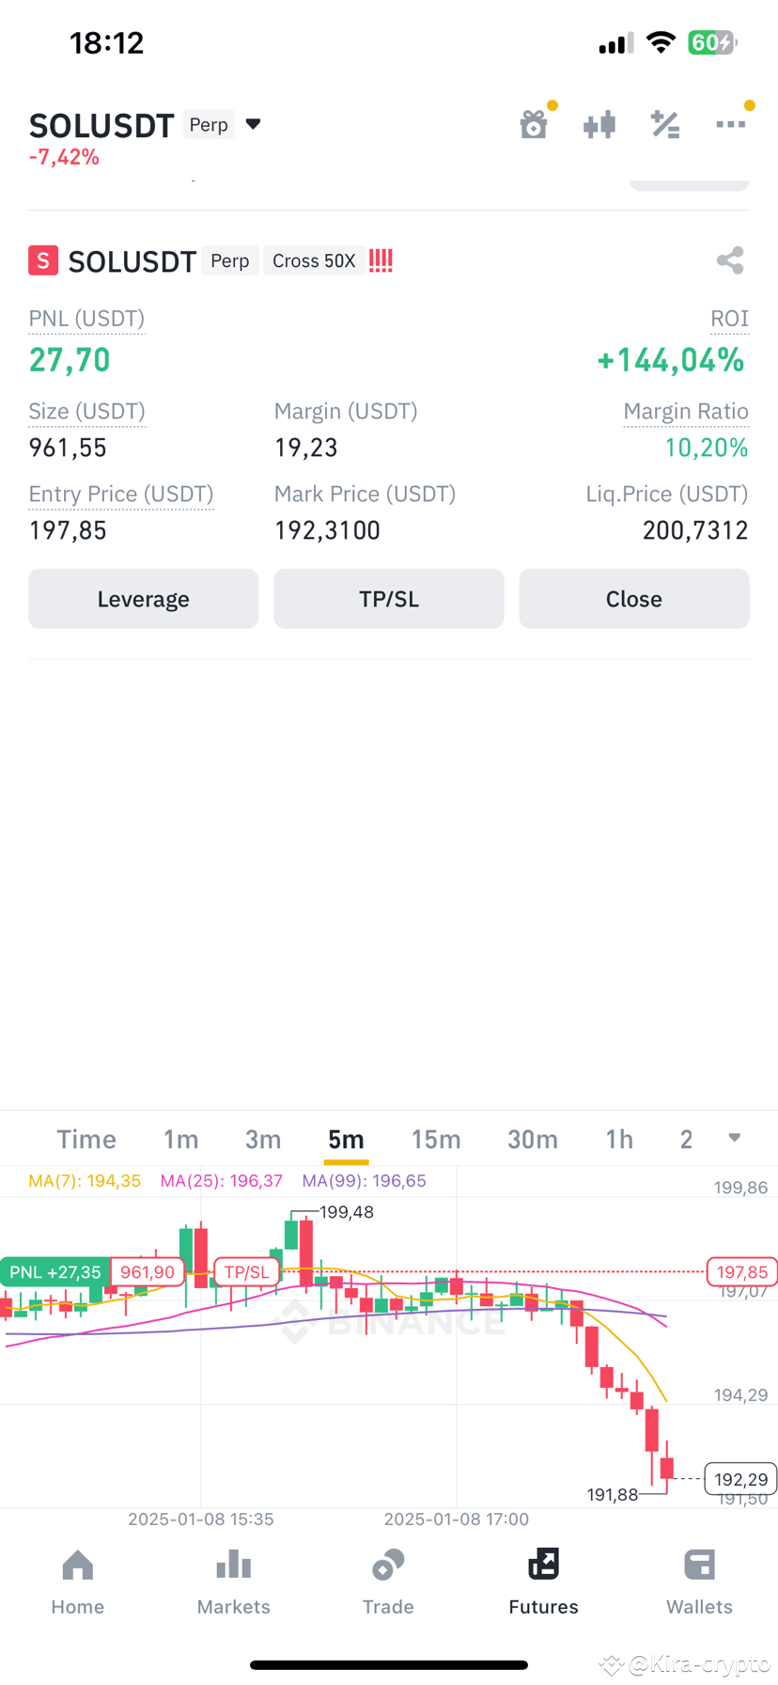The image size is (778, 1685).
Task: Open the candlestick chart icon
Action: tap(599, 124)
